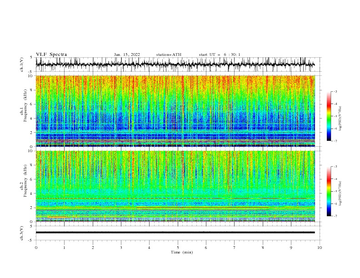Click the ch.1 colorbar "log(PSD)(V²/Hz)" label
The height and width of the screenshot is (278, 360).
click(x=340, y=119)
